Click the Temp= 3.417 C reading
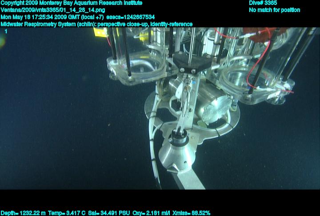Viewport: 320px width, 216px height. click(67, 213)
